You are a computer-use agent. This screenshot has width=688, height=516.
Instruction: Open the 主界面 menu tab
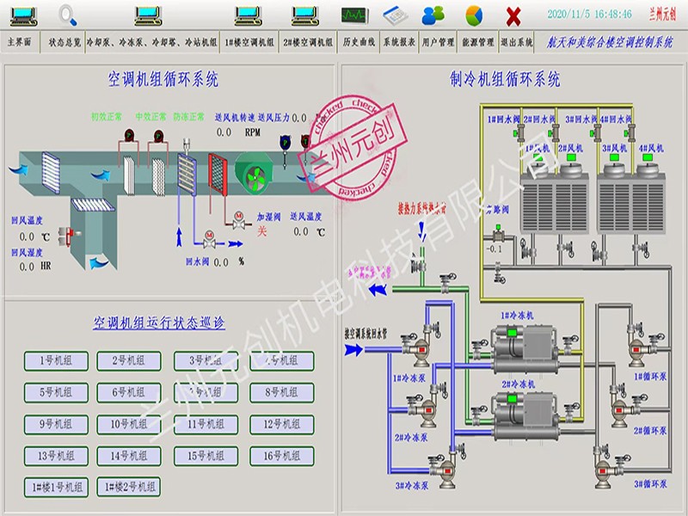[20, 42]
